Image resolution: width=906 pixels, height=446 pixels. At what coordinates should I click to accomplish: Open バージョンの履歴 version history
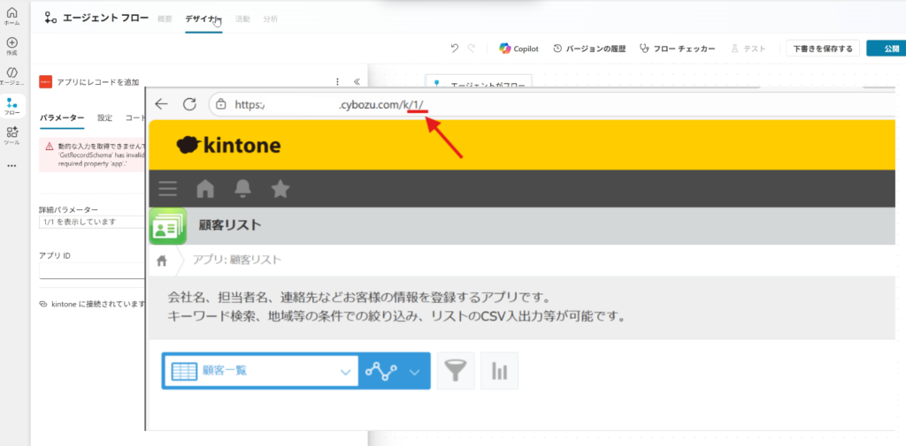(589, 49)
